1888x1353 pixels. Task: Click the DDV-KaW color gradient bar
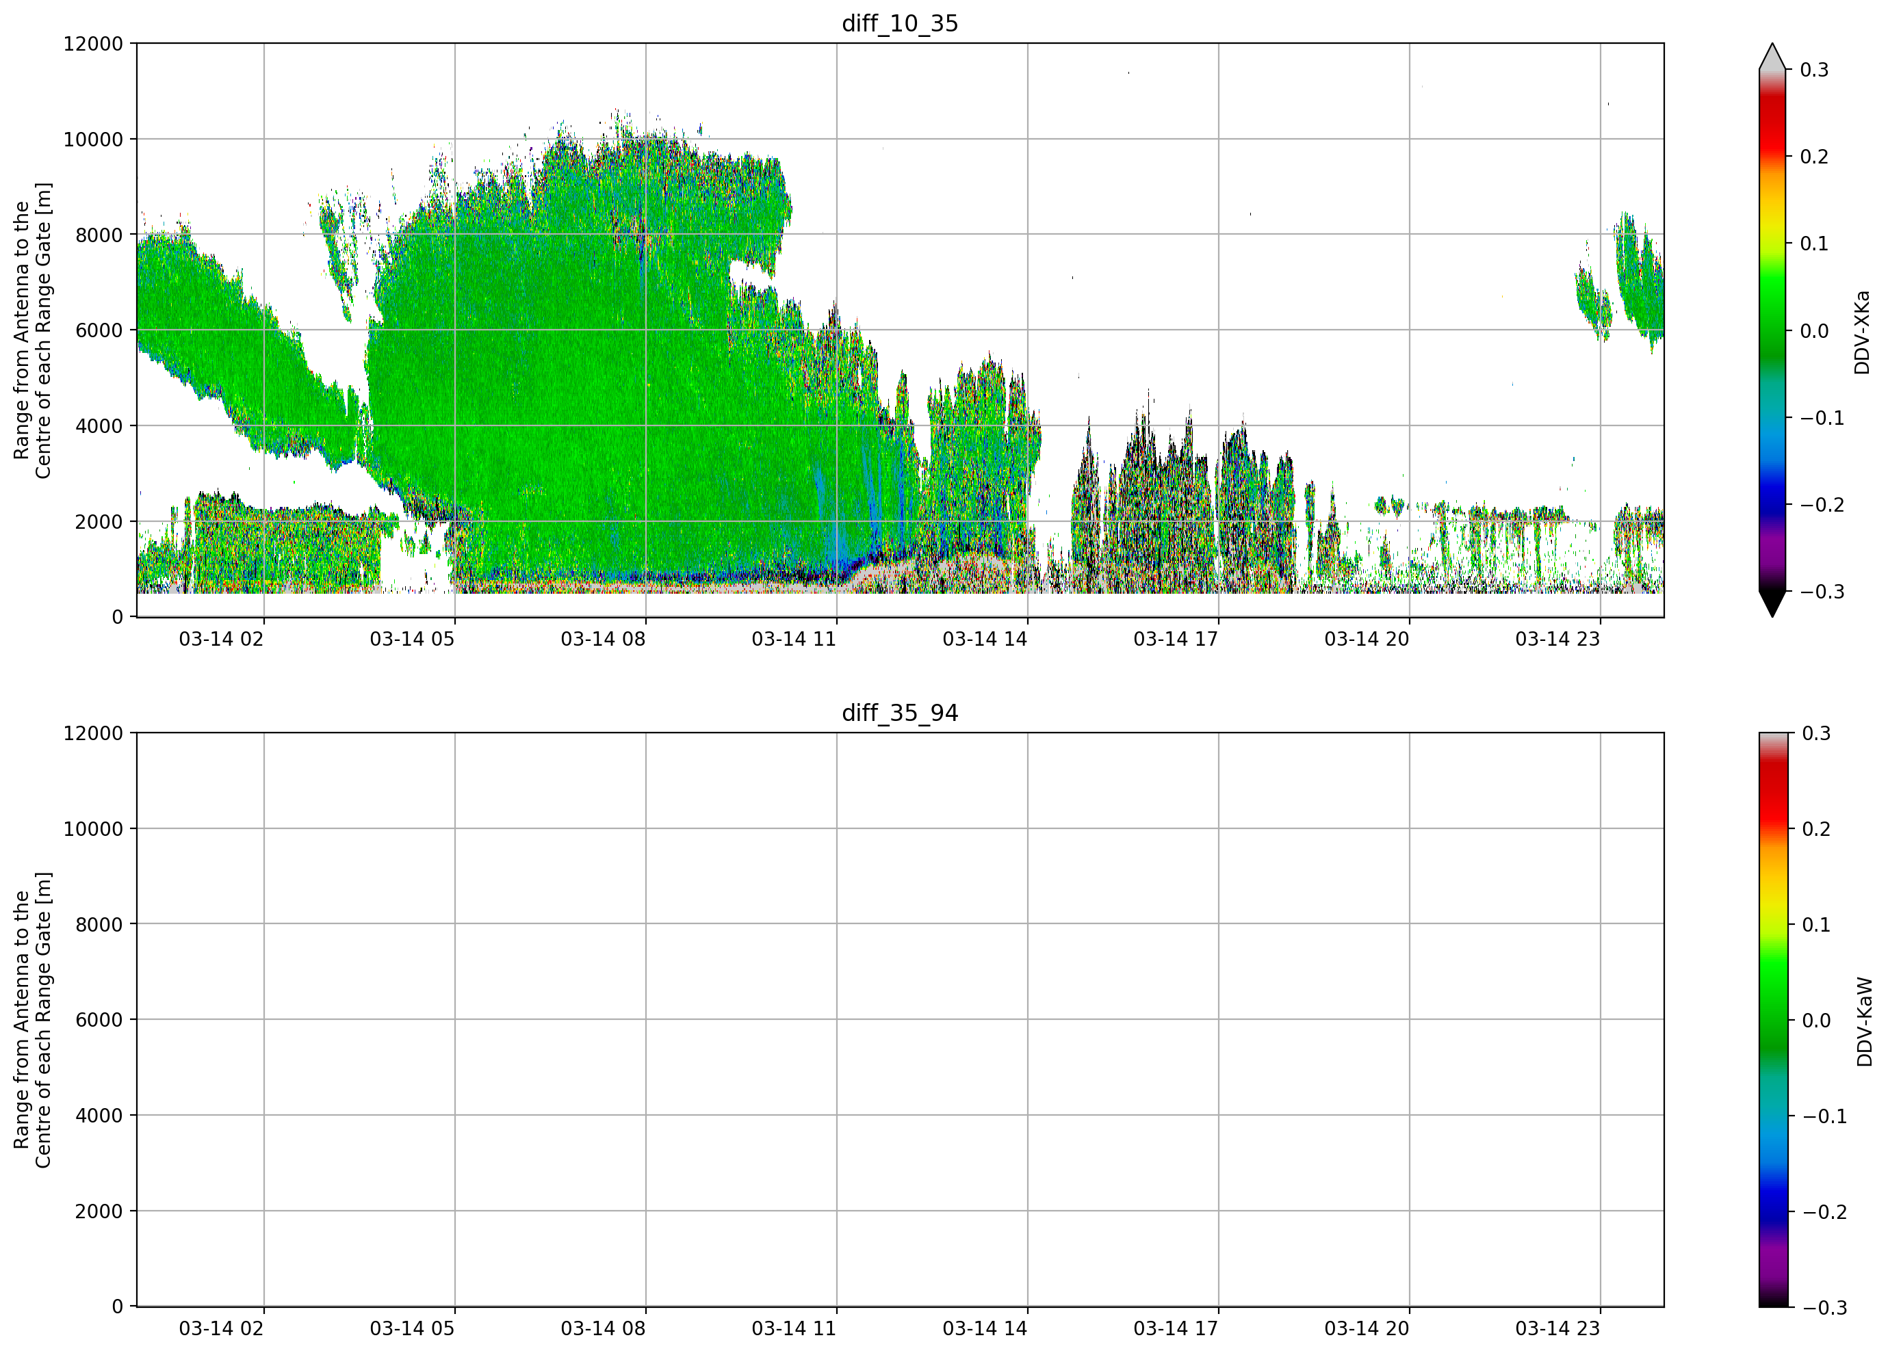(x=1772, y=1020)
